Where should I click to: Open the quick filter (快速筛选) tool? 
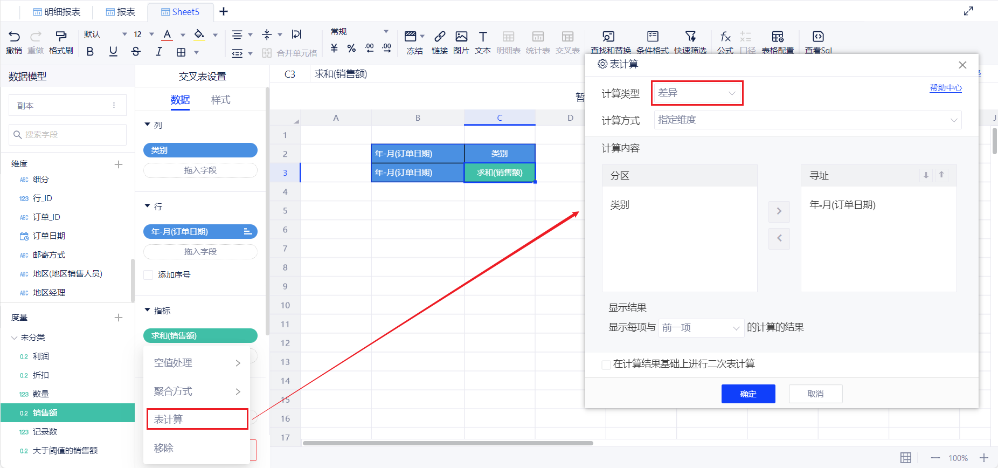[690, 37]
